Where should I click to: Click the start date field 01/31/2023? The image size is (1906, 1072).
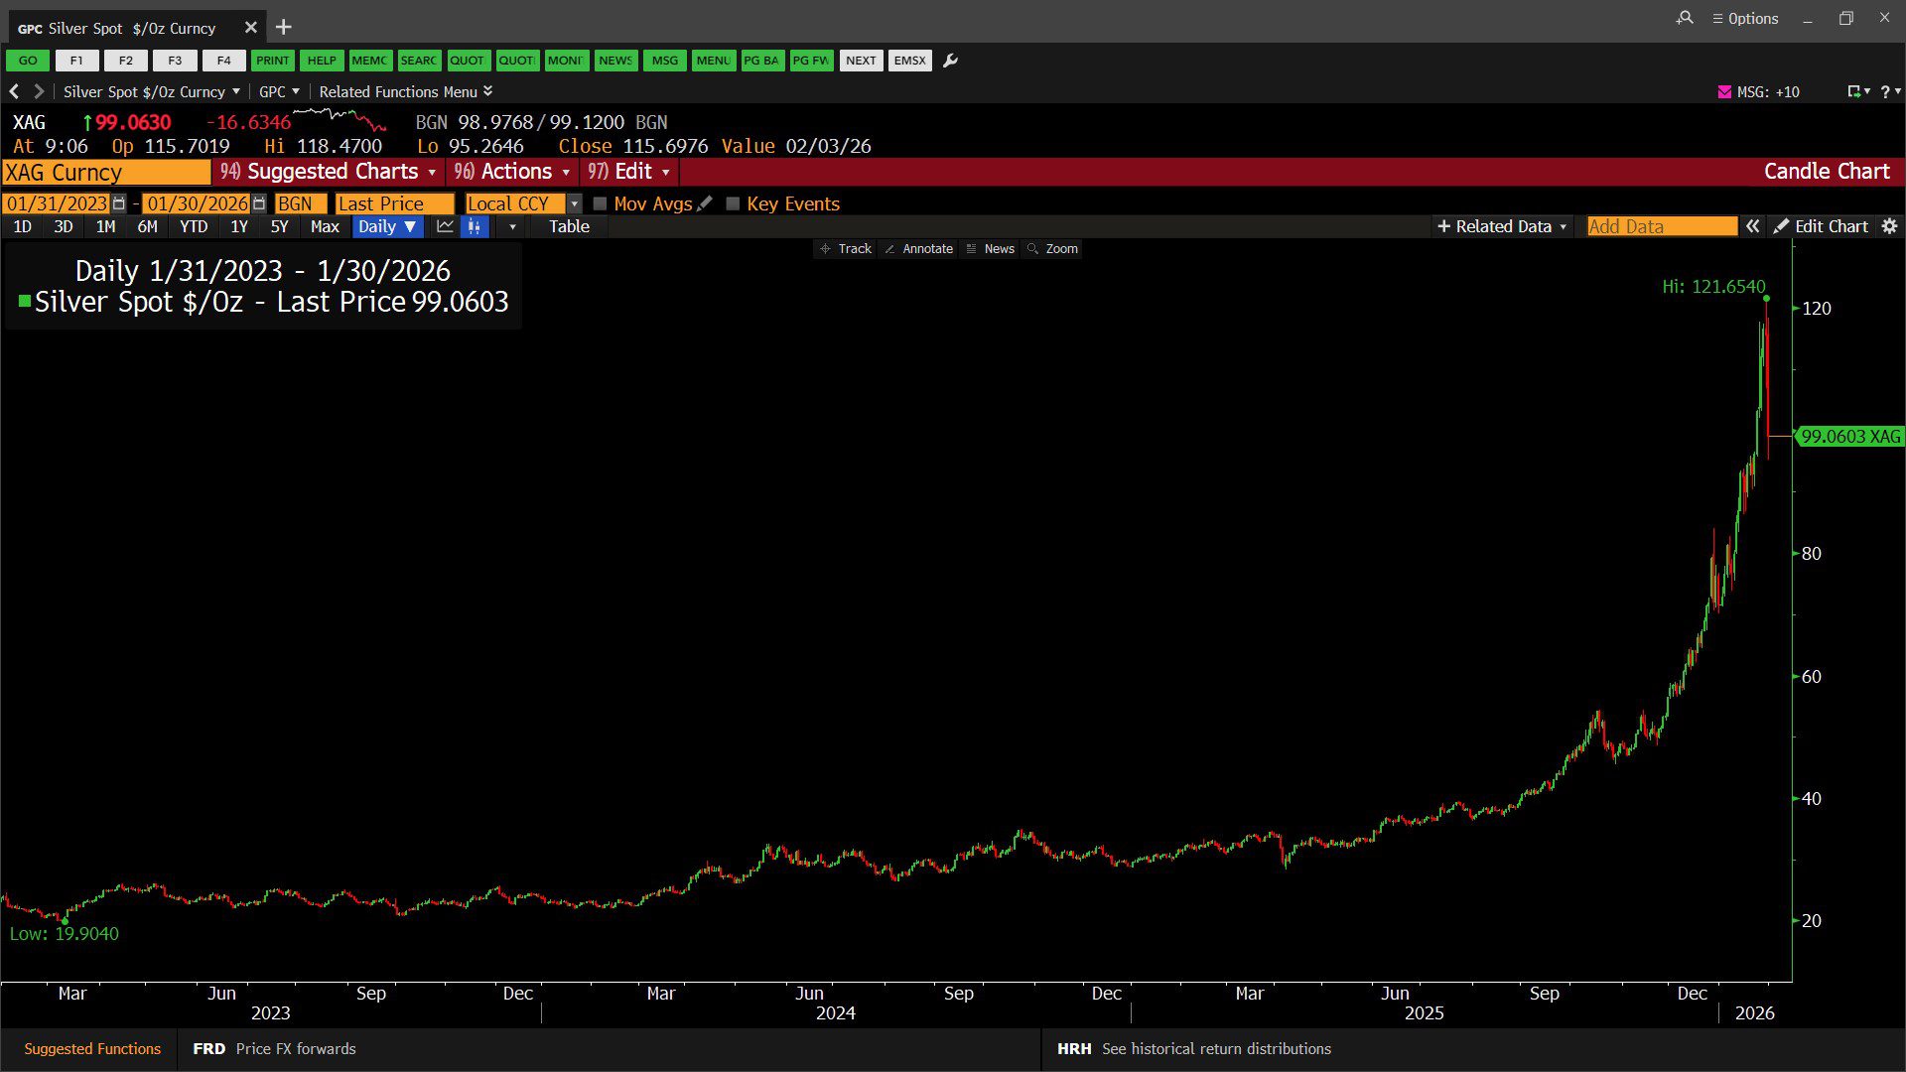57,203
